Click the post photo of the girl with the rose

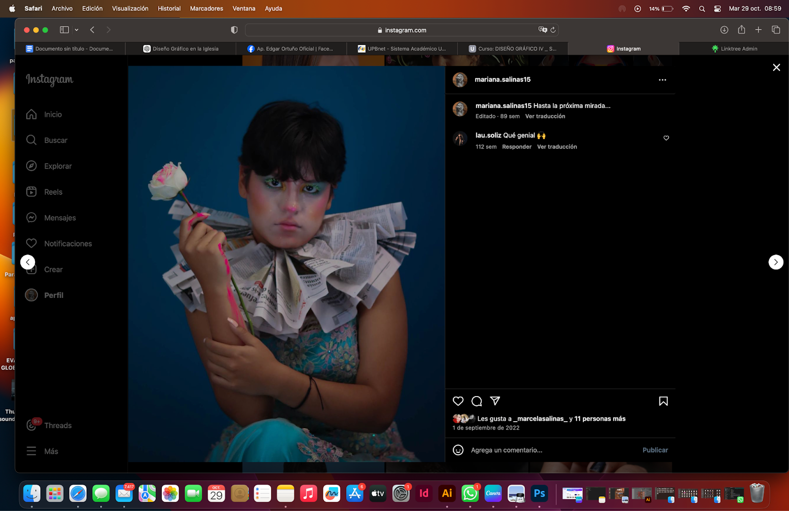[x=287, y=264]
